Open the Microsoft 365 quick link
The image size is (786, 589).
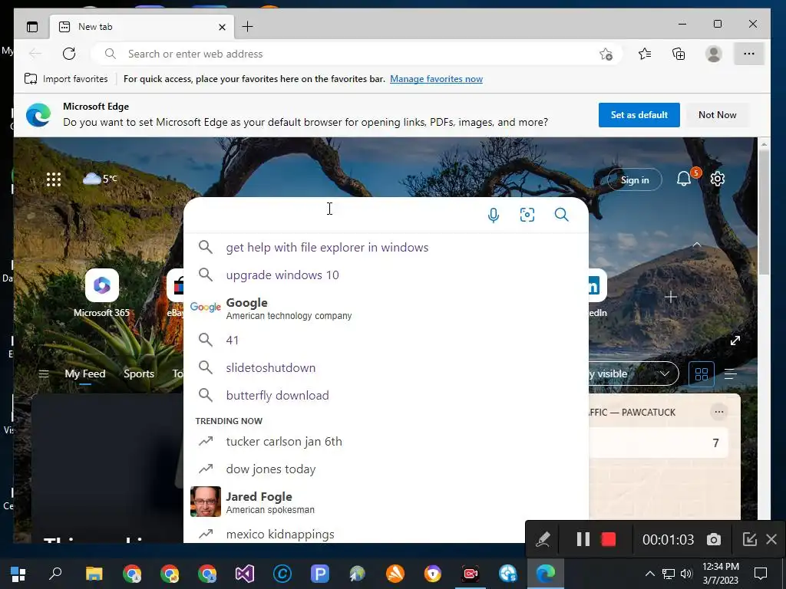(x=102, y=294)
